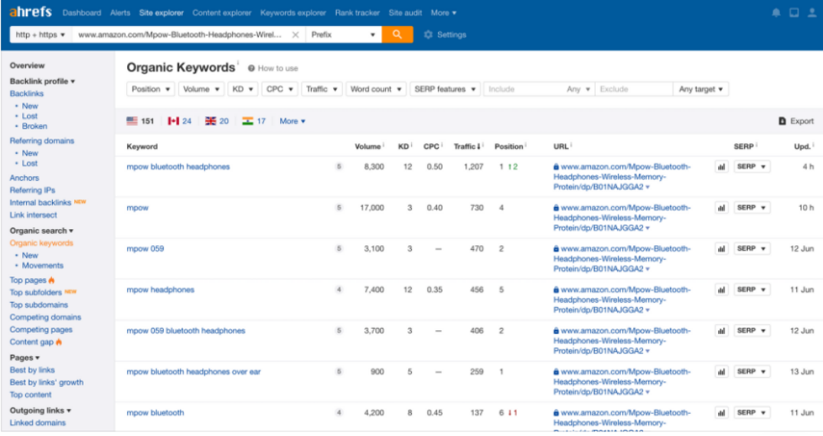Open the Position filter dropdown
Screen dimensions: 823x436
[x=151, y=90]
